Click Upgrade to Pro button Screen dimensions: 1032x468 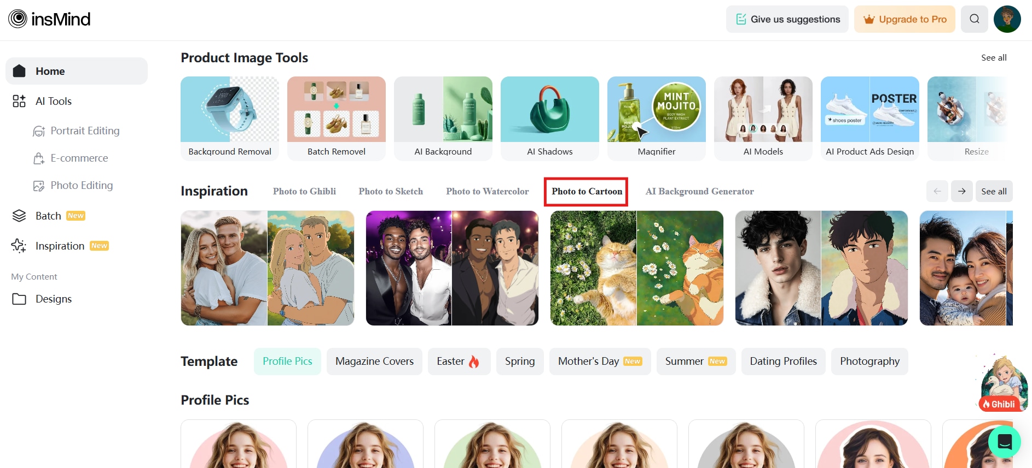905,19
